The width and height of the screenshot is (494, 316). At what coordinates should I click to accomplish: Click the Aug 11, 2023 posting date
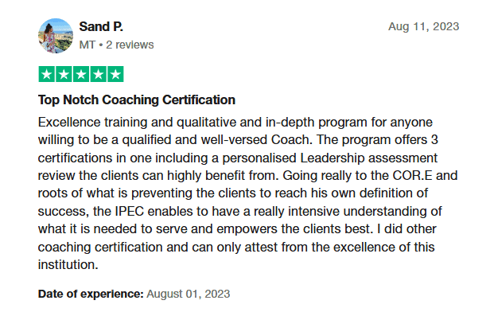(424, 26)
